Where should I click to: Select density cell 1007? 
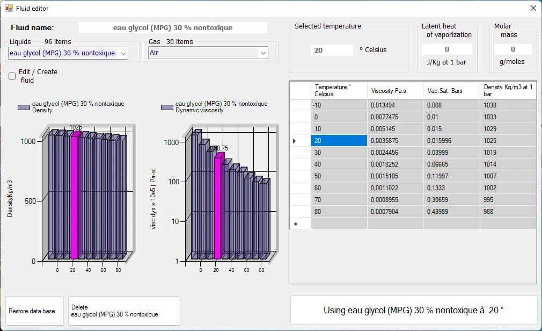click(x=508, y=176)
